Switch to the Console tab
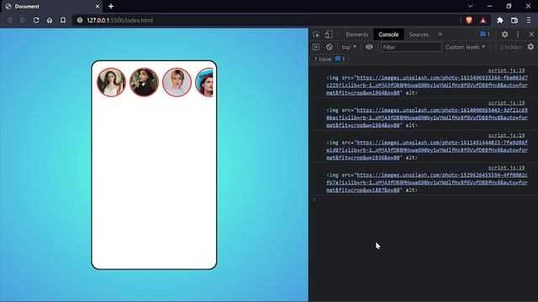 pos(388,34)
